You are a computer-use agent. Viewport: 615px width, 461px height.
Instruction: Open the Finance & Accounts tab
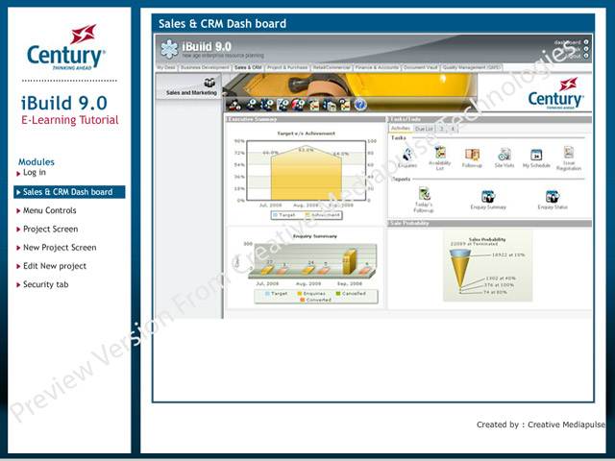(x=377, y=69)
